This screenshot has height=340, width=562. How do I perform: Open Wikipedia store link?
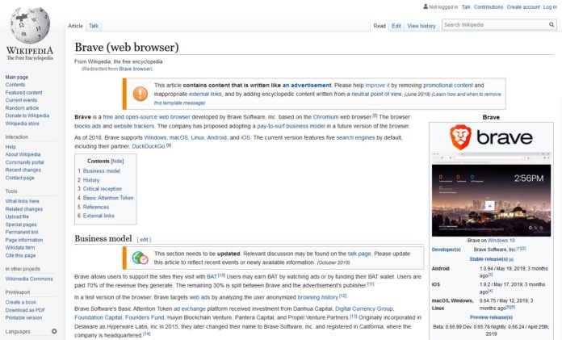[x=23, y=124]
